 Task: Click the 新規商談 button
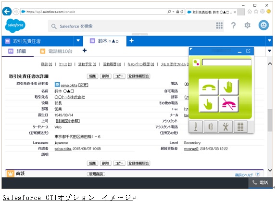(96, 174)
